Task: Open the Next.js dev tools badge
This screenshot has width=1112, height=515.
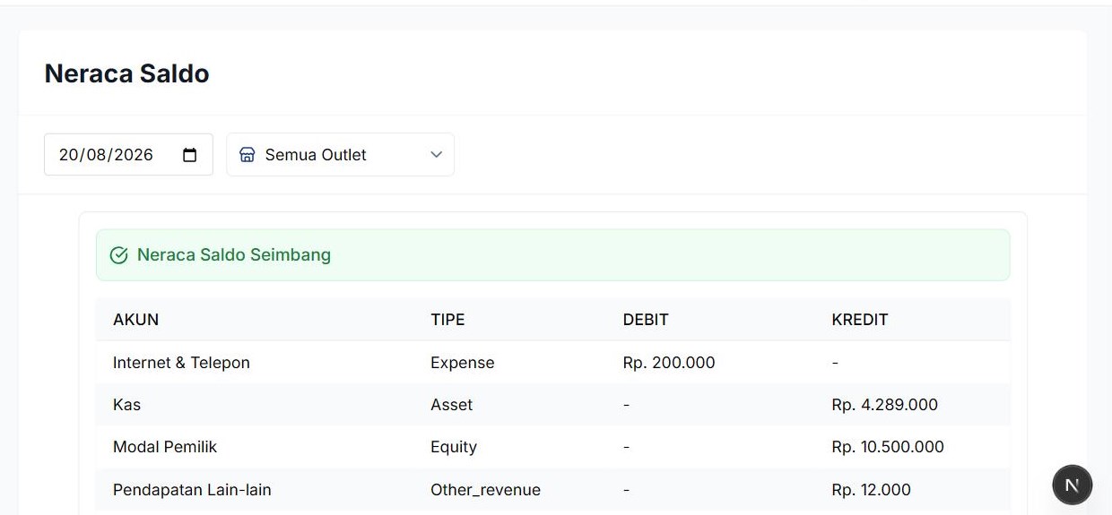Action: point(1072,485)
